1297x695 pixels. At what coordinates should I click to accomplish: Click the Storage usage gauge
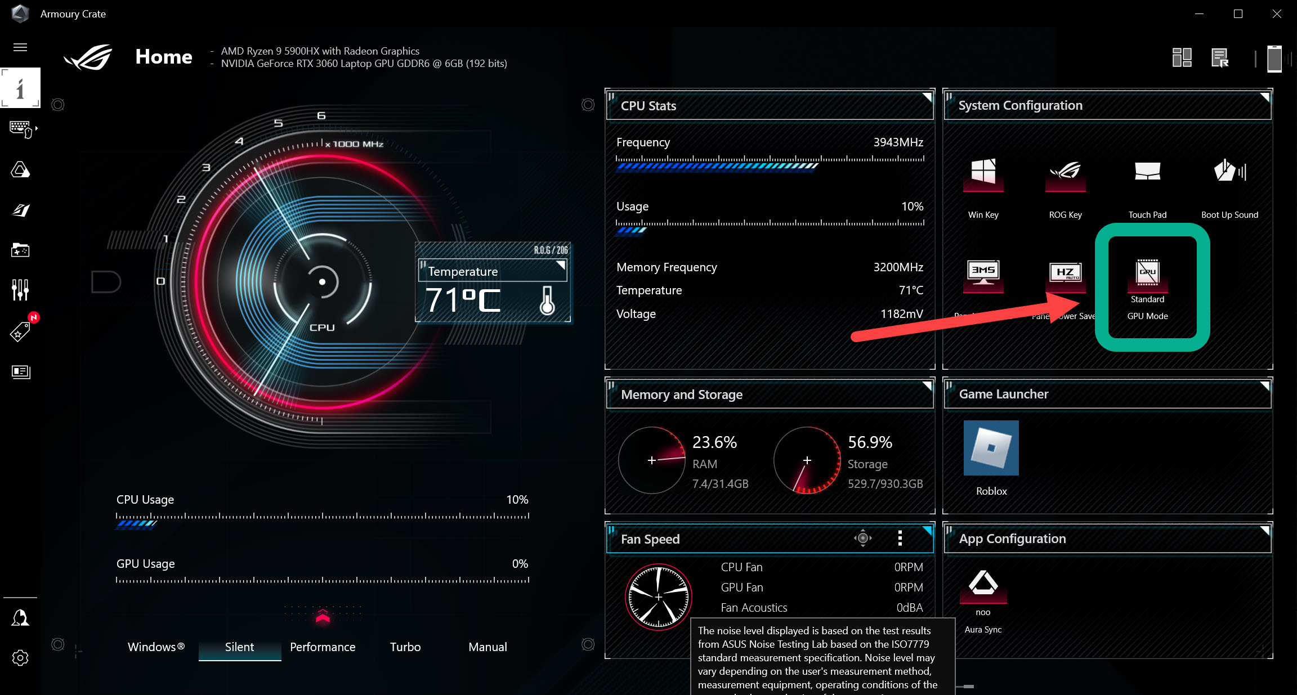pos(807,460)
